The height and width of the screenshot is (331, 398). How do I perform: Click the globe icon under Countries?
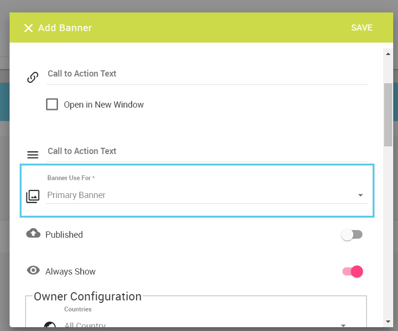pyautogui.click(x=50, y=325)
